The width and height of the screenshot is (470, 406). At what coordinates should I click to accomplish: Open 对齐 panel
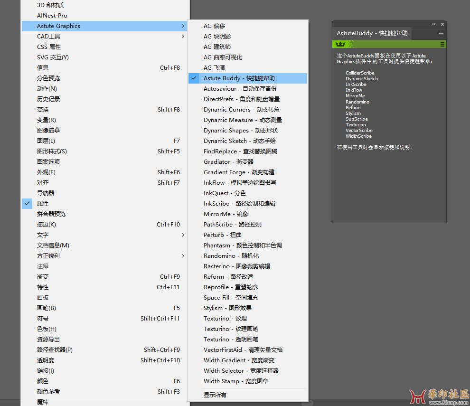(x=104, y=183)
